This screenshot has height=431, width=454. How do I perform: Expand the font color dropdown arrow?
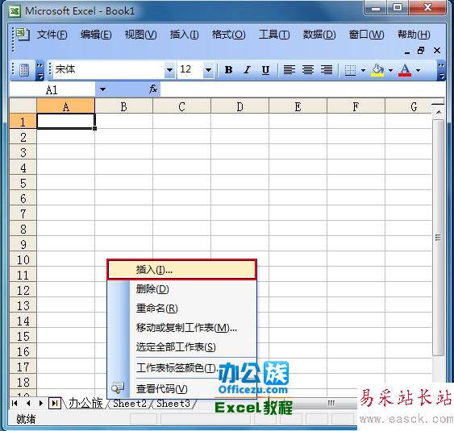[x=418, y=70]
